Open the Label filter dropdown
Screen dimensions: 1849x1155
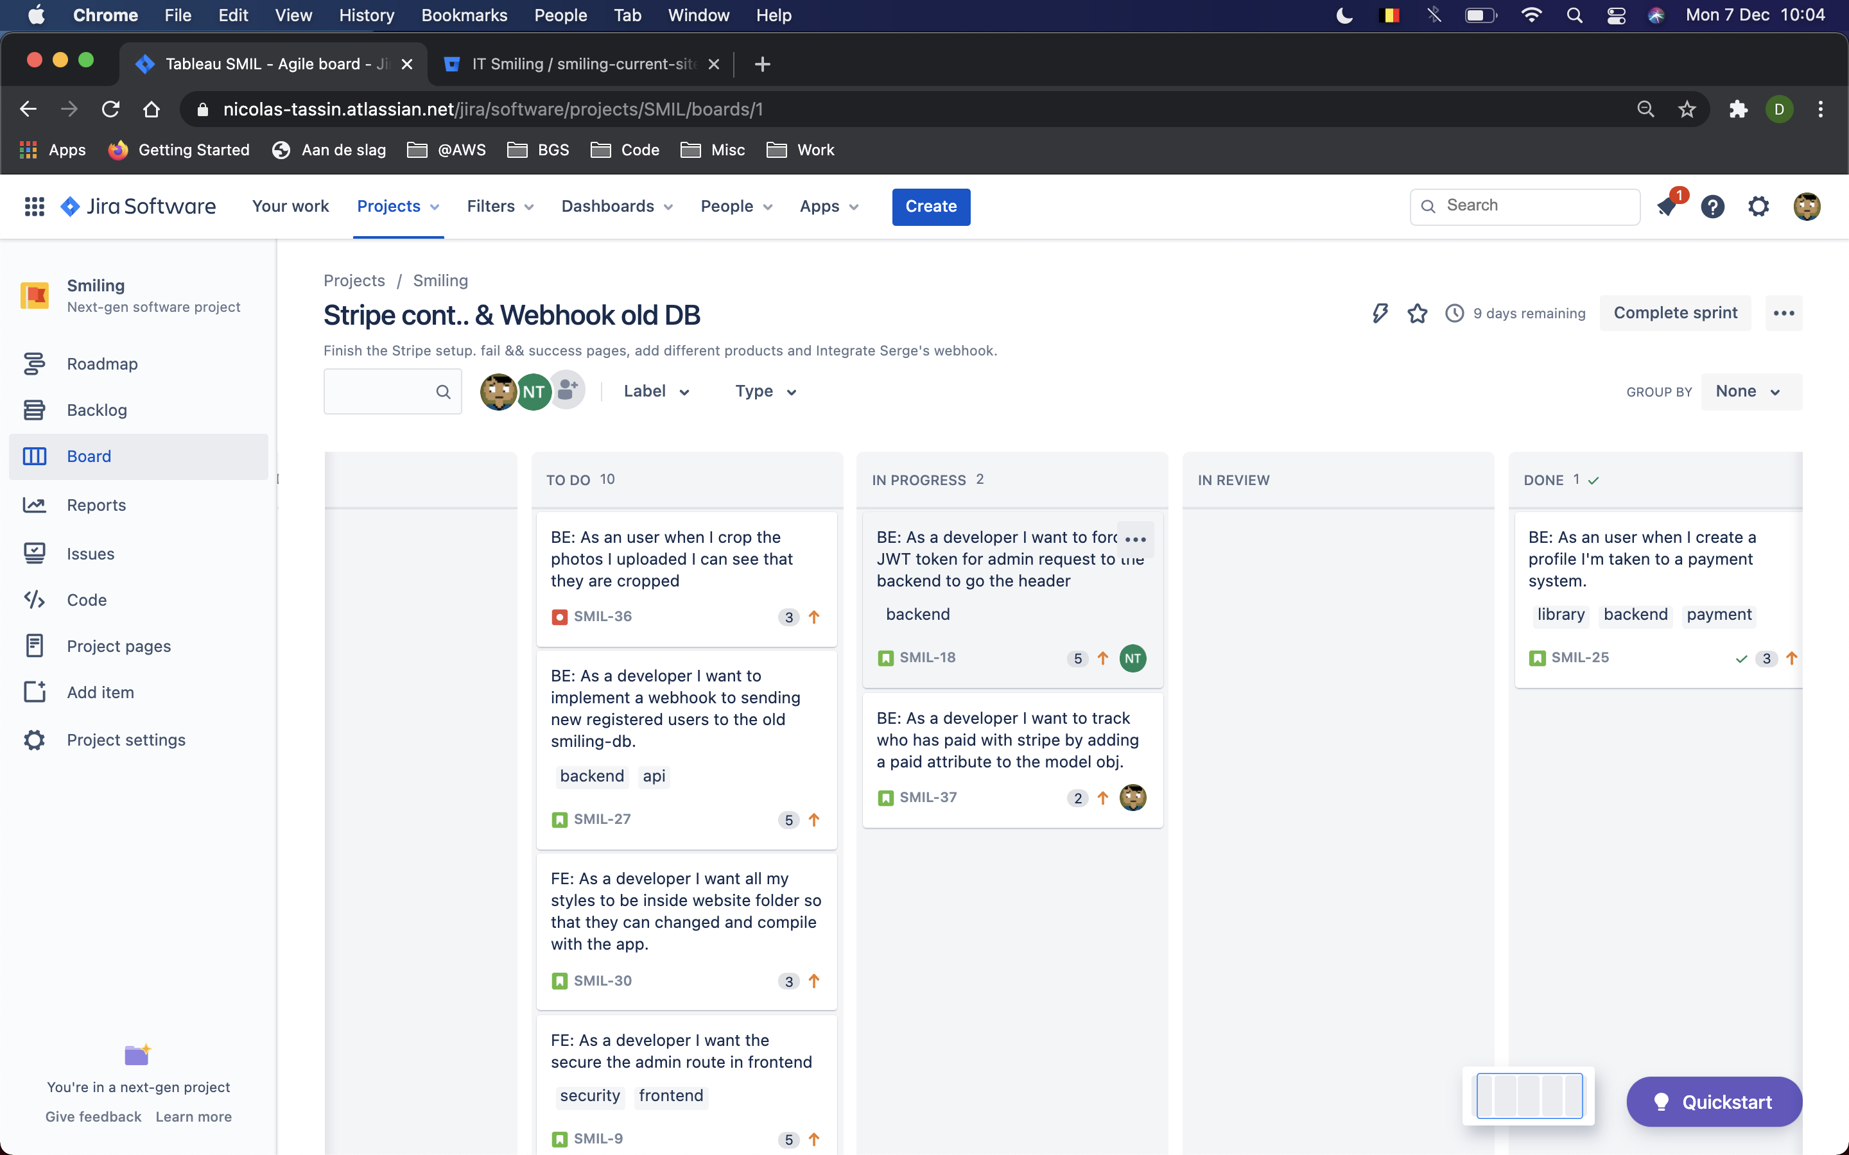655,391
